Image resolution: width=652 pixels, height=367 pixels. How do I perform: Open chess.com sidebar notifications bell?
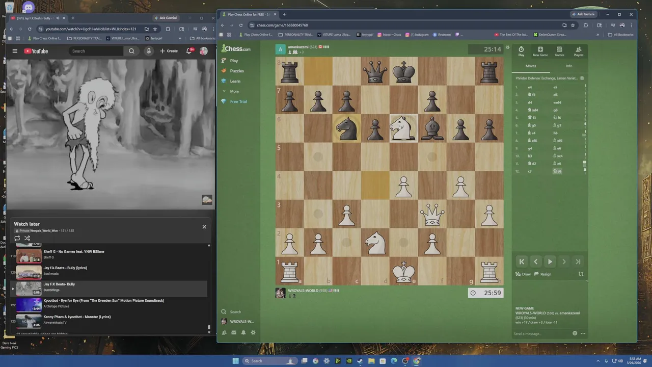tap(243, 333)
